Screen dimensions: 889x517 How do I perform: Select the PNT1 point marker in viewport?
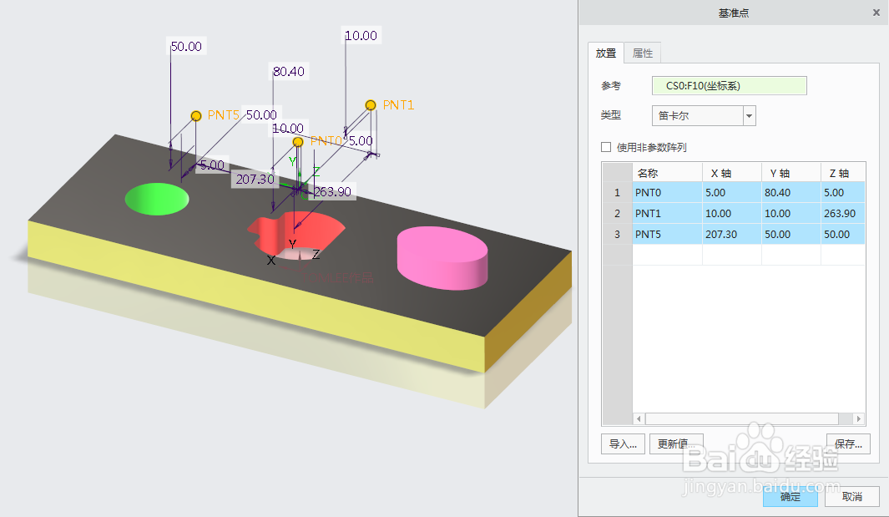[x=371, y=105]
